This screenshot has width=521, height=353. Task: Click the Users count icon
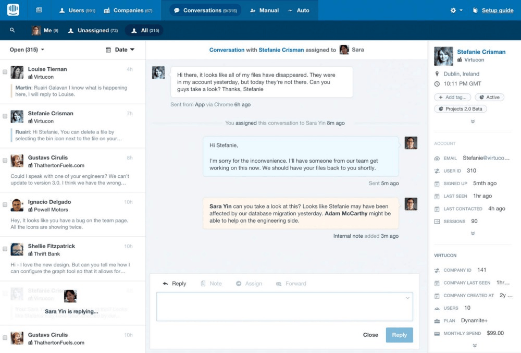tap(437, 308)
